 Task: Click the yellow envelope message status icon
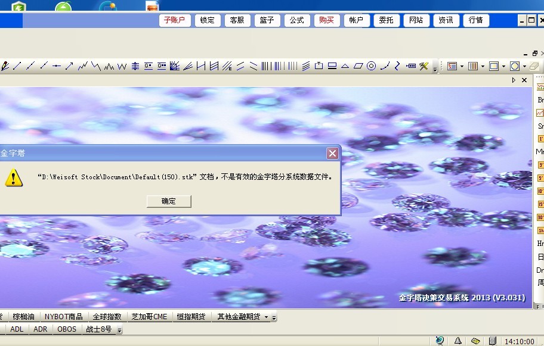475,341
